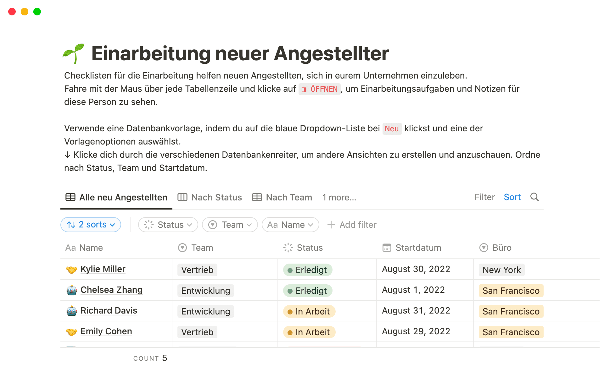Screen dimensions: 604x377
Task: Click the calendar icon in Startdatum header
Action: [386, 248]
